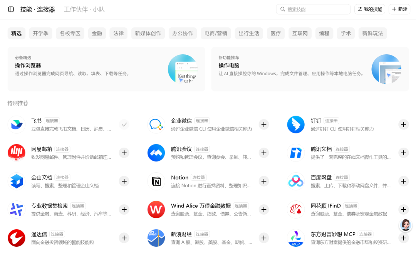Image resolution: width=416 pixels, height=254 pixels.
Task: Switch to the 新媒体创作 category
Action: (148, 34)
